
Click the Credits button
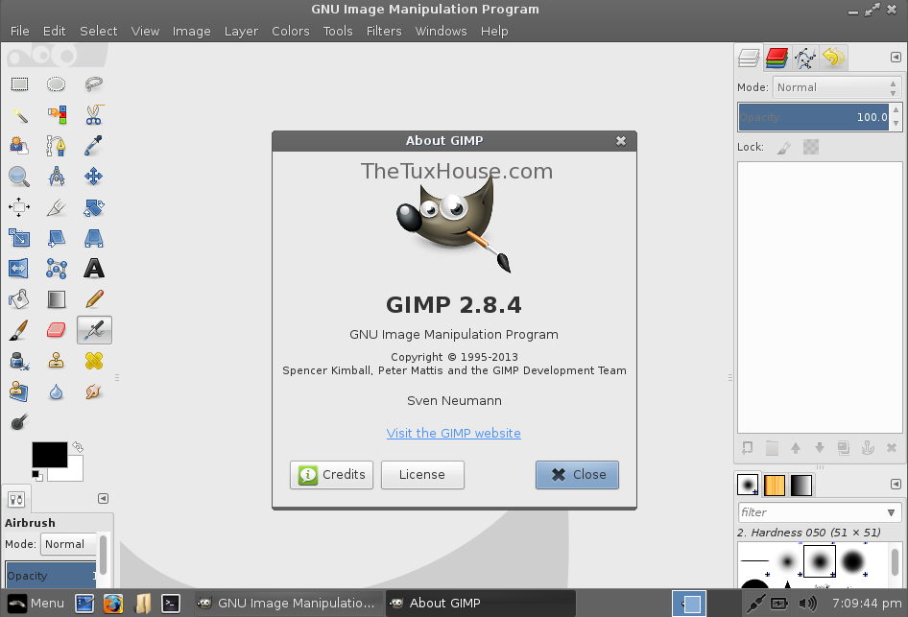pyautogui.click(x=332, y=475)
